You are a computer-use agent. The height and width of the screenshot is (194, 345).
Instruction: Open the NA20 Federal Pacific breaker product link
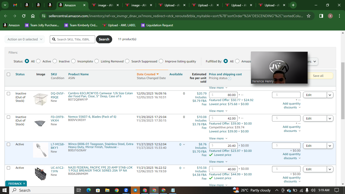click(x=100, y=169)
